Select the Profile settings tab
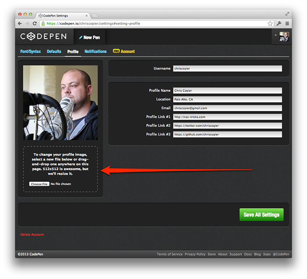 (73, 51)
